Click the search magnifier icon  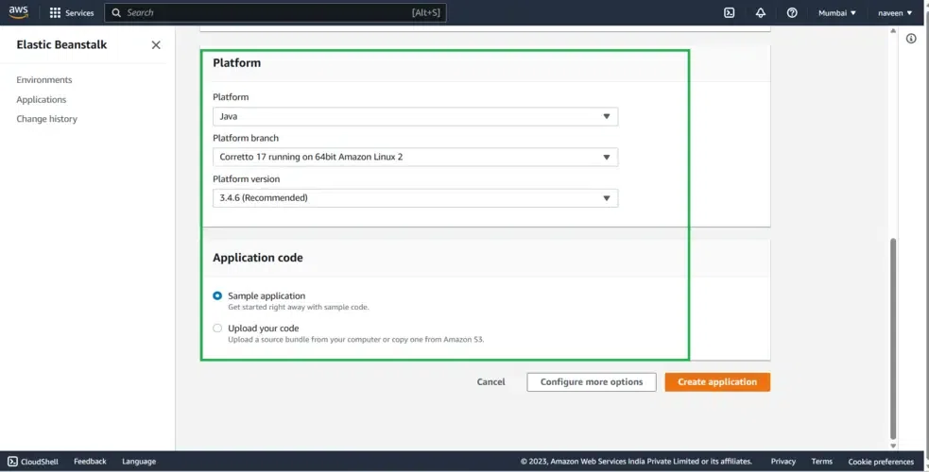116,12
